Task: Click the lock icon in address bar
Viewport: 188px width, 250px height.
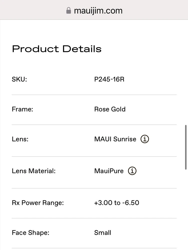Action: tap(68, 10)
